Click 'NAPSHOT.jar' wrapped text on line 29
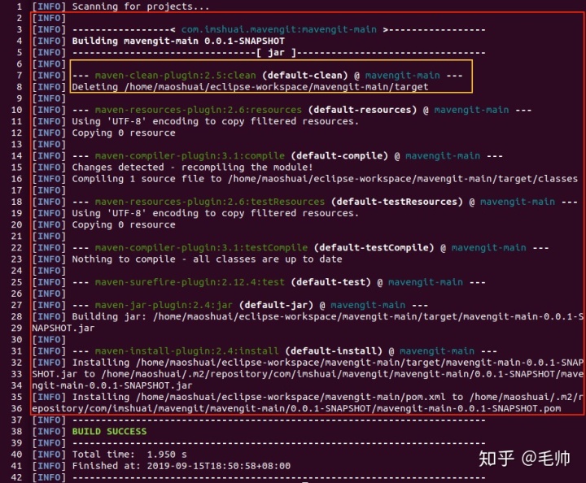The image size is (586, 483). coord(63,328)
